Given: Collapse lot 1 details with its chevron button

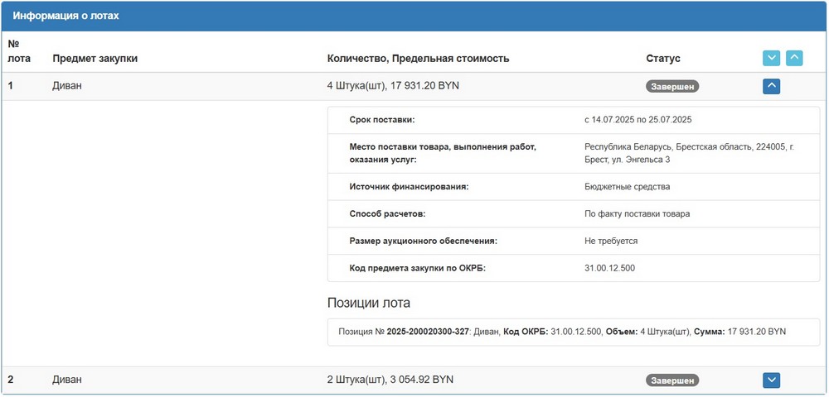Looking at the screenshot, I should click(771, 86).
